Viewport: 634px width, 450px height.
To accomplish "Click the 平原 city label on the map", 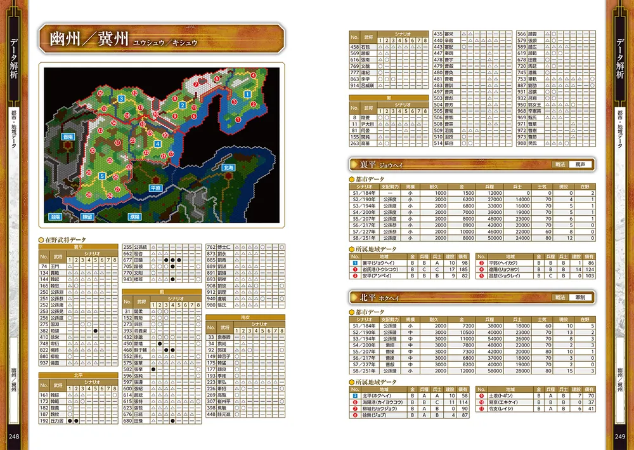I will (156, 188).
